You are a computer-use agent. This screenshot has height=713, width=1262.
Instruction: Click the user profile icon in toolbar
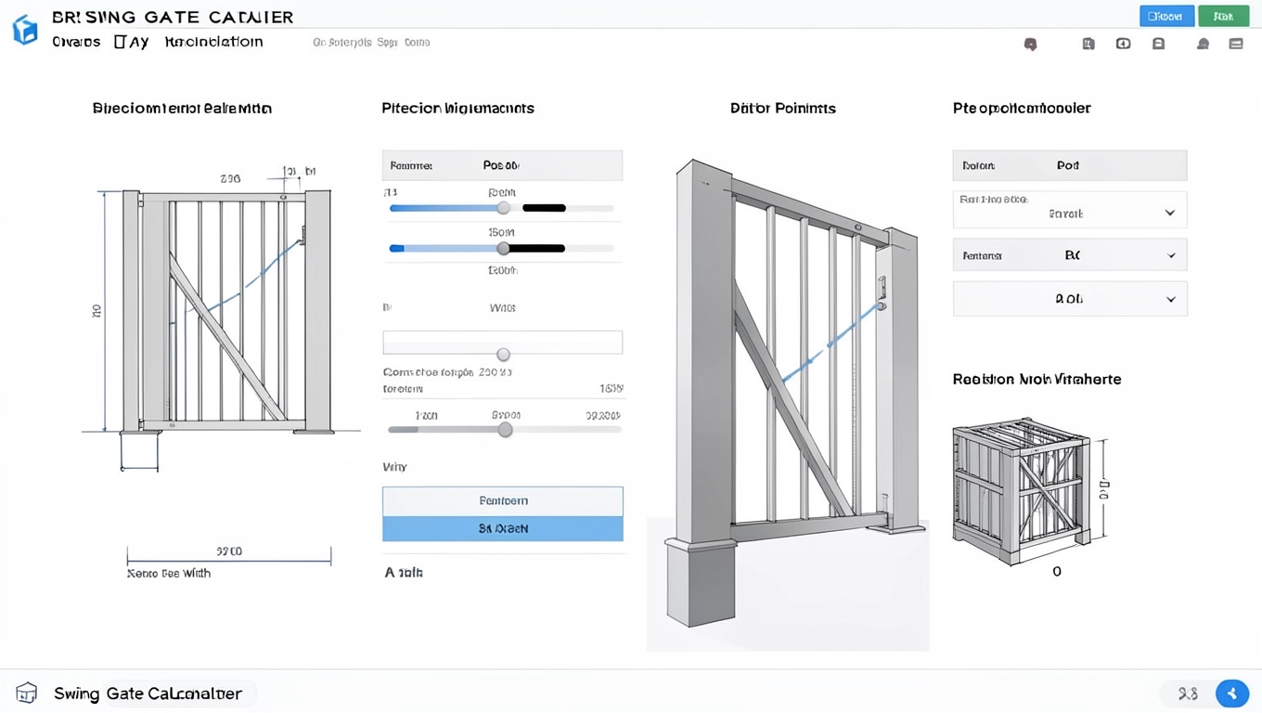(1203, 44)
